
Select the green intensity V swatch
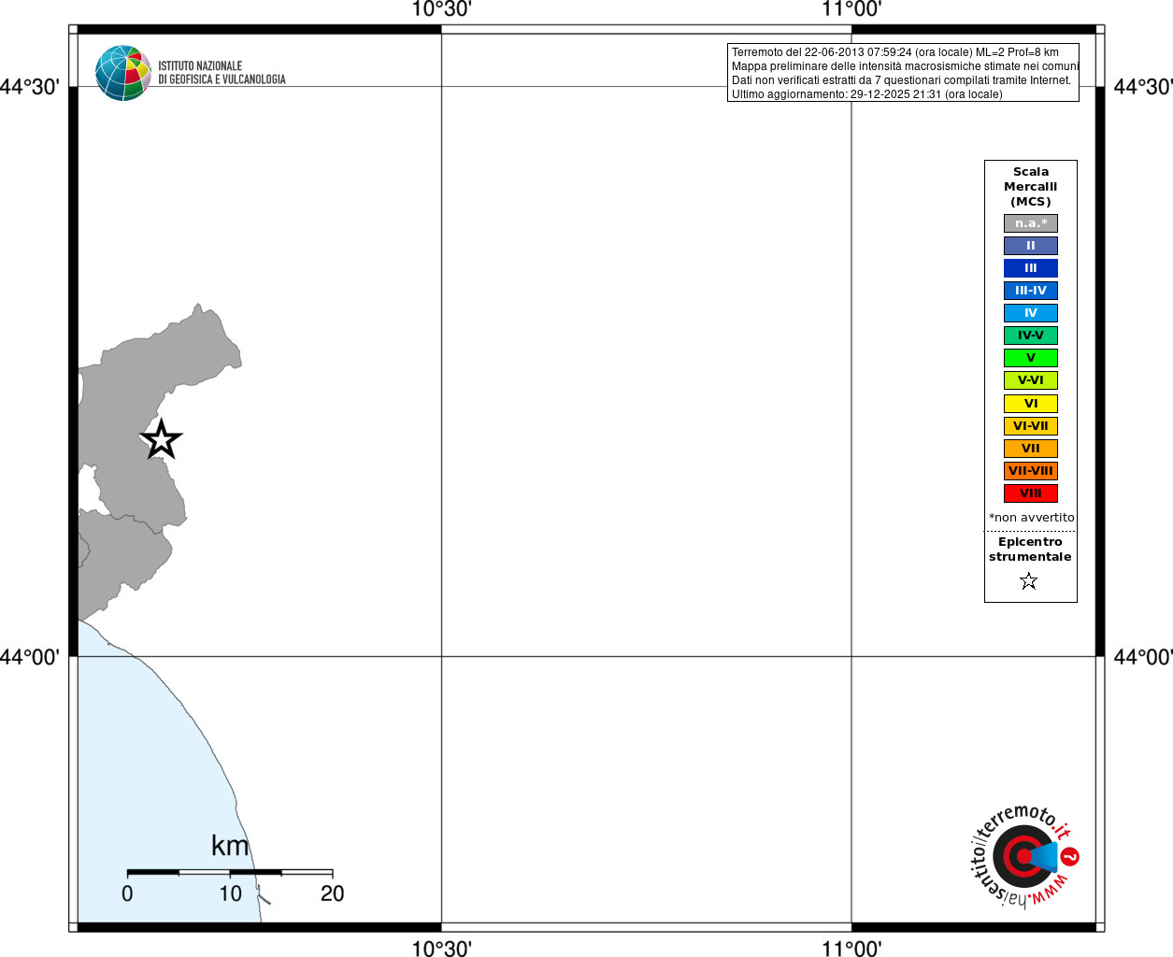pyautogui.click(x=1031, y=358)
